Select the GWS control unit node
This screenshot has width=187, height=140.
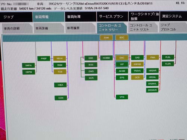point(91,71)
